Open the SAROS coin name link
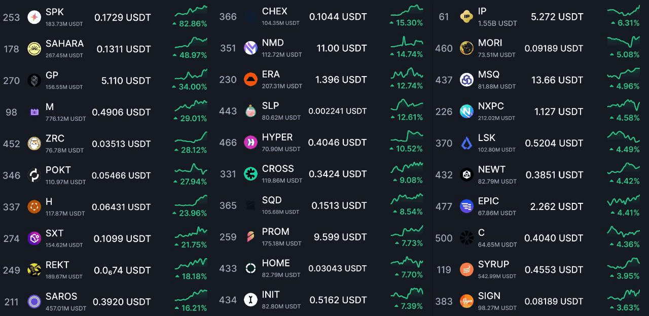649x316 pixels. (61, 296)
